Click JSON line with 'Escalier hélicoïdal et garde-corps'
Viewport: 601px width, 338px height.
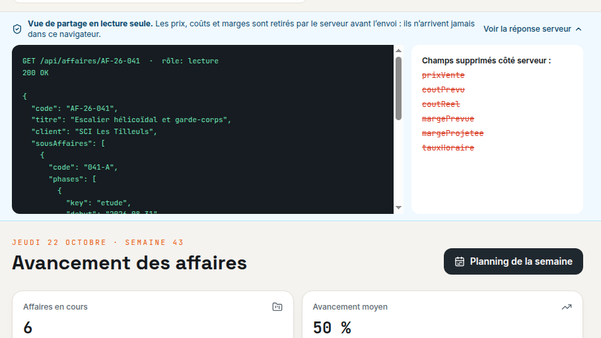click(131, 120)
